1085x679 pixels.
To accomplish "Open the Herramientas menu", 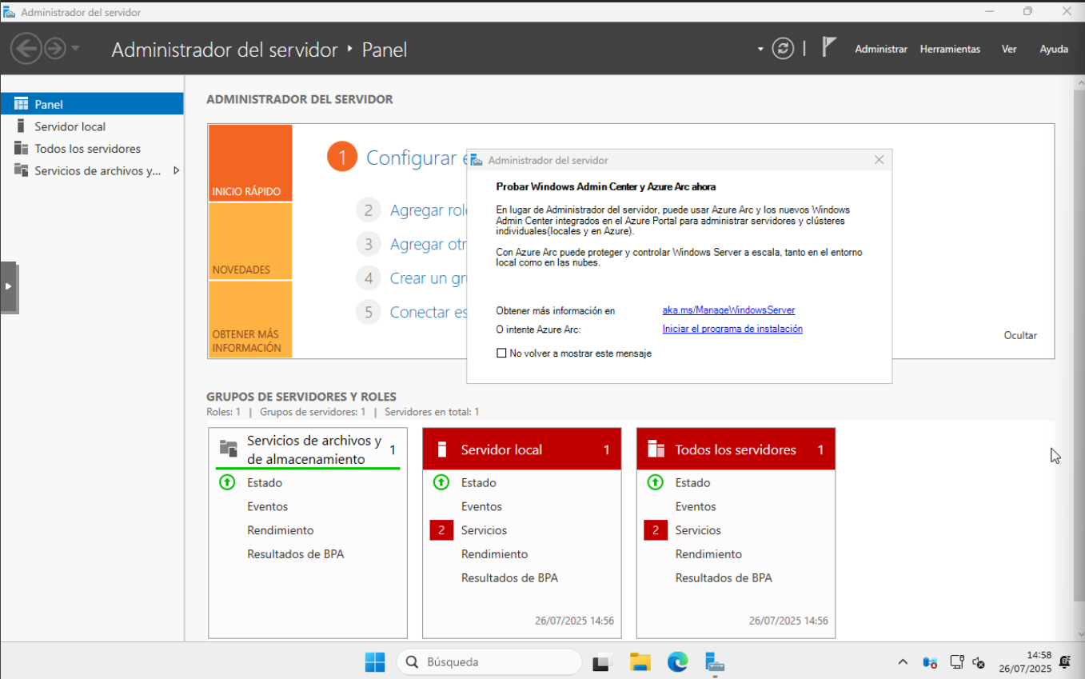I will [x=949, y=49].
